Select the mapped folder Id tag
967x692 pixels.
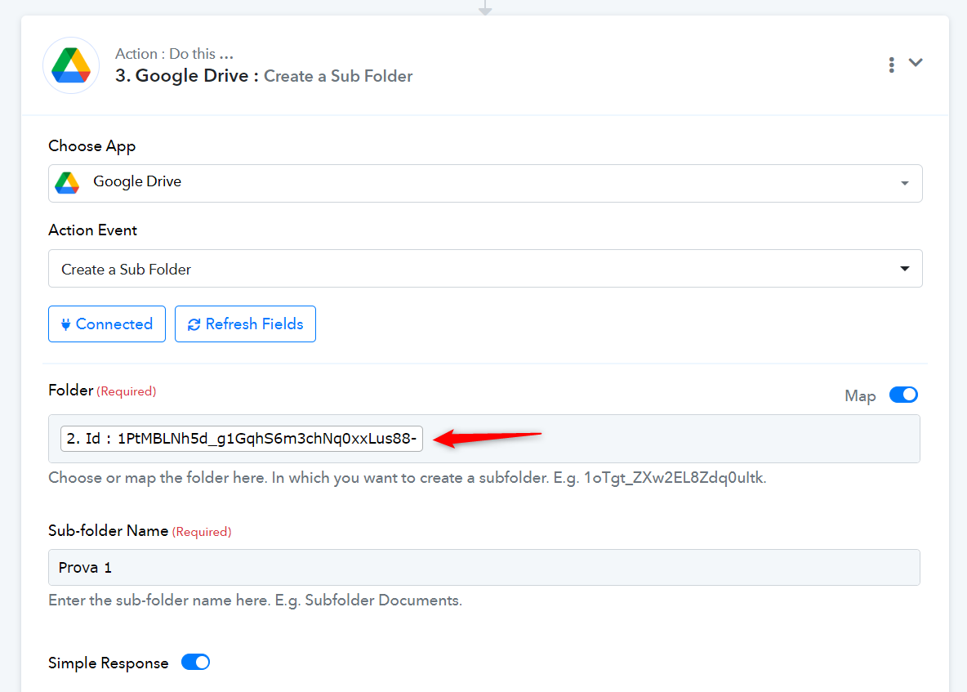click(241, 439)
